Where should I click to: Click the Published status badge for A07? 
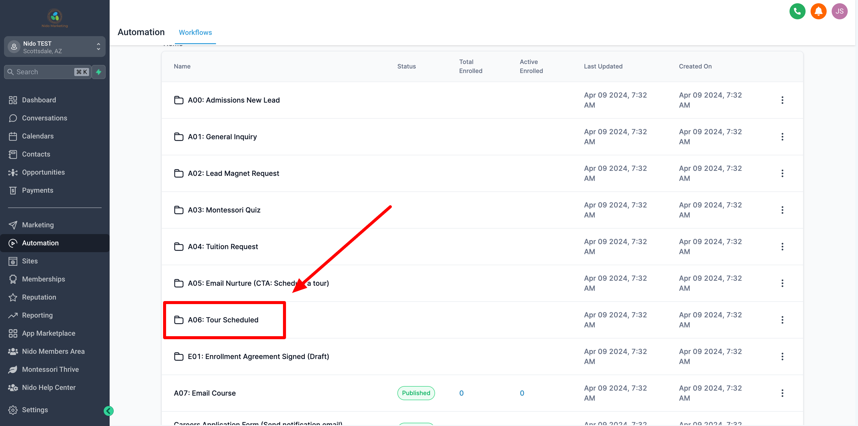point(416,393)
